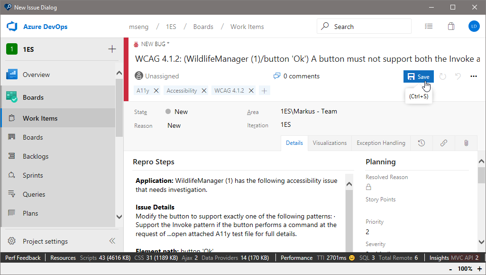Click the Resolved Reason lock icon
The height and width of the screenshot is (275, 486).
click(x=368, y=187)
